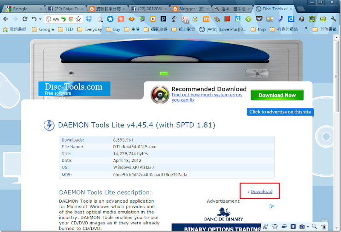Image resolution: width=341 pixels, height=232 pixels.
Task: Switch to the 資訊教學日誌 tab
Action: pos(107,9)
